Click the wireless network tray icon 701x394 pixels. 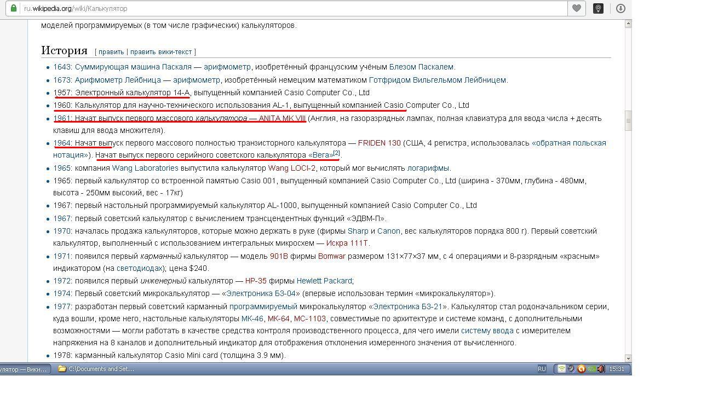pos(561,369)
